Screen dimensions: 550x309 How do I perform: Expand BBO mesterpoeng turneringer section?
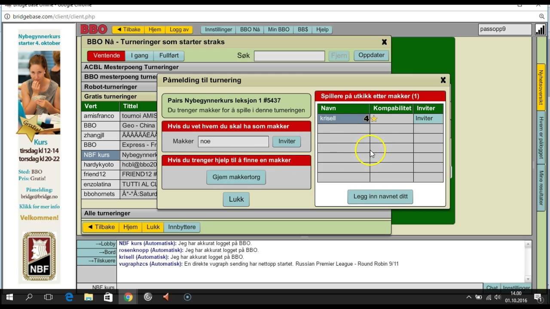tap(119, 77)
